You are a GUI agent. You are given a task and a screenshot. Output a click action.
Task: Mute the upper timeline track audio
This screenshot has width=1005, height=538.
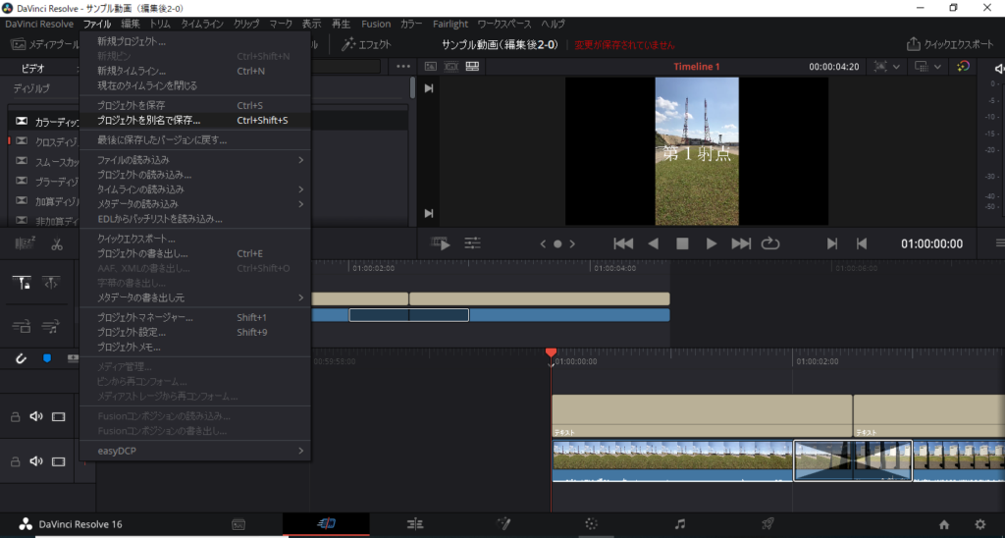coord(36,417)
